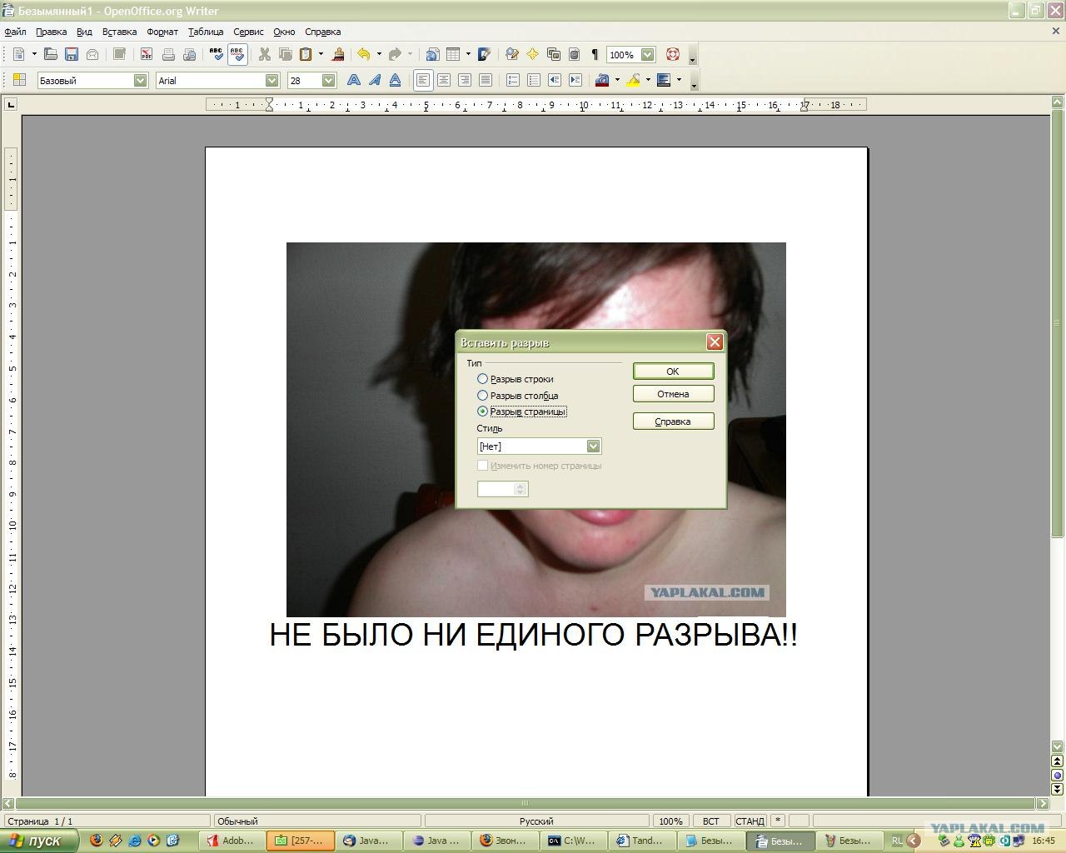
Task: Apply justified alignment icon
Action: pos(486,80)
